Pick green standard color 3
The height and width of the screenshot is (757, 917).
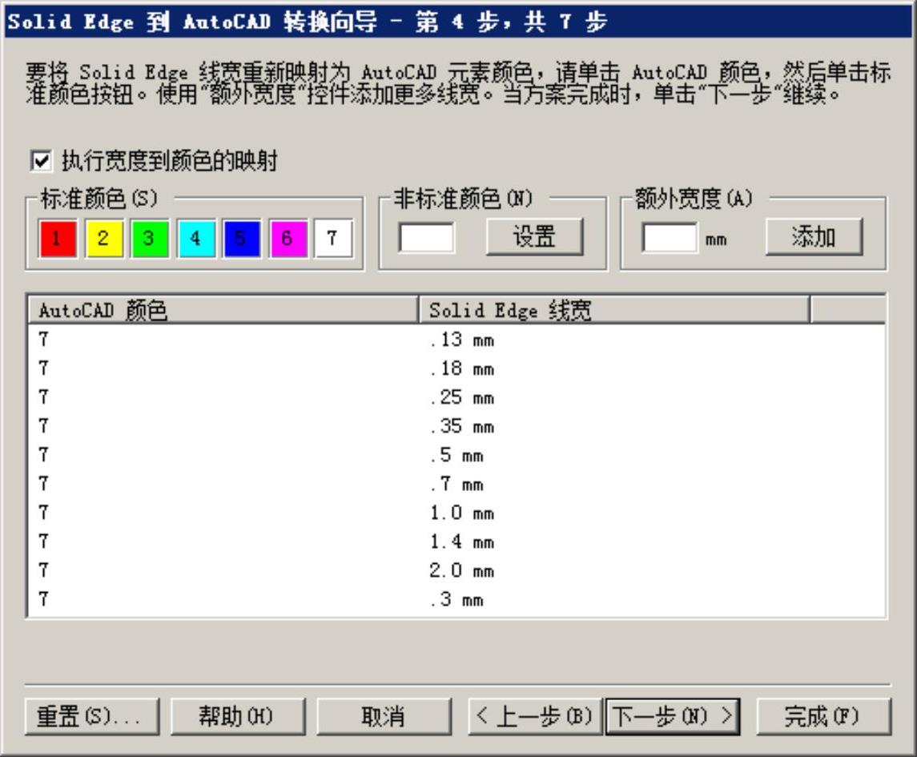pyautogui.click(x=150, y=238)
